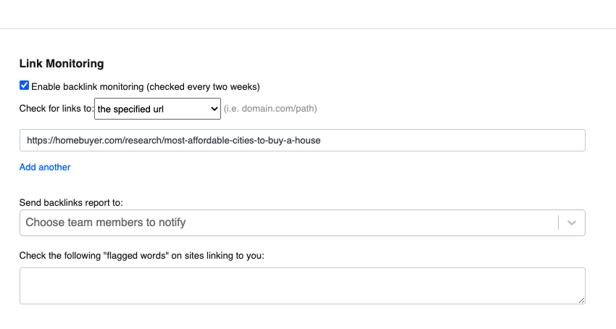
Task: Click the "Link Monitoring" section heading
Action: (62, 64)
